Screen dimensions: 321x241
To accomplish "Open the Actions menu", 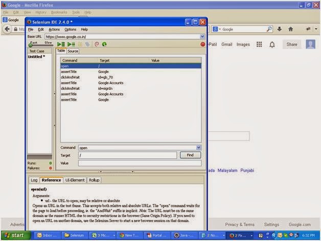I will tap(54, 30).
